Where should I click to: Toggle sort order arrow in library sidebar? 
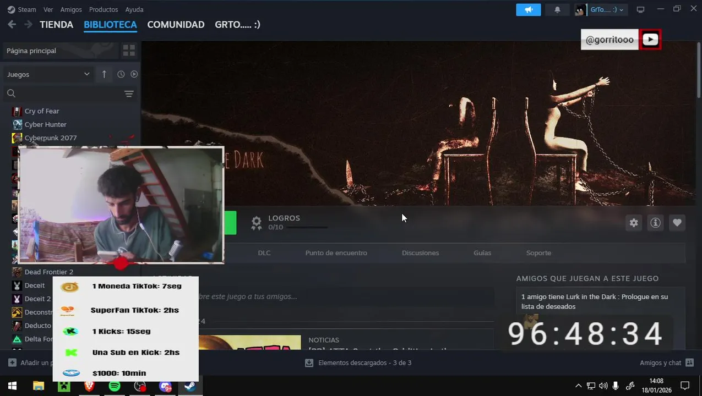click(x=104, y=74)
